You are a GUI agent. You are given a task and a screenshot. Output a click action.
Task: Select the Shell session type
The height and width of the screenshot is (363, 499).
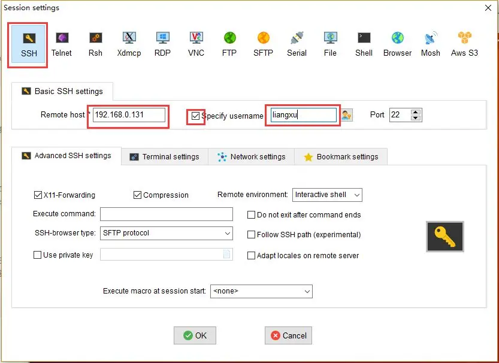click(364, 44)
